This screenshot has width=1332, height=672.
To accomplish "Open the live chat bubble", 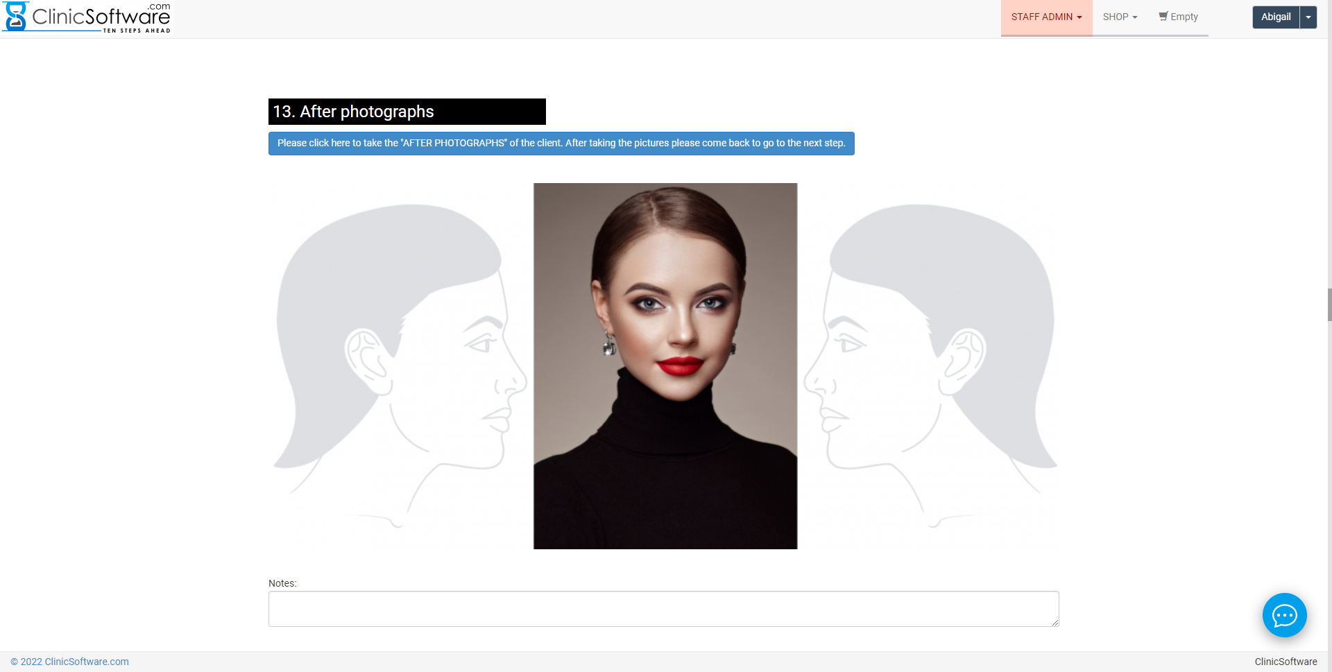I will coord(1284,615).
